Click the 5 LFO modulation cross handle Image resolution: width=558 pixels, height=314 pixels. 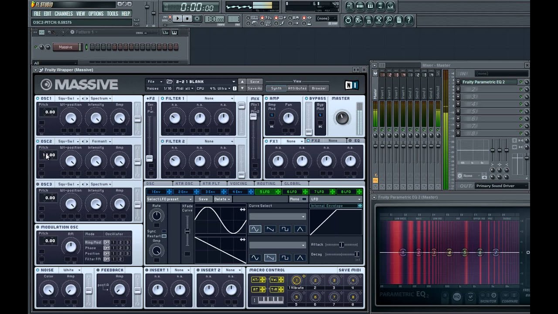278,191
